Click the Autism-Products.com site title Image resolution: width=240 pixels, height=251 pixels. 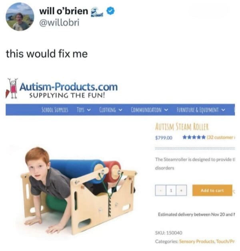click(x=69, y=86)
